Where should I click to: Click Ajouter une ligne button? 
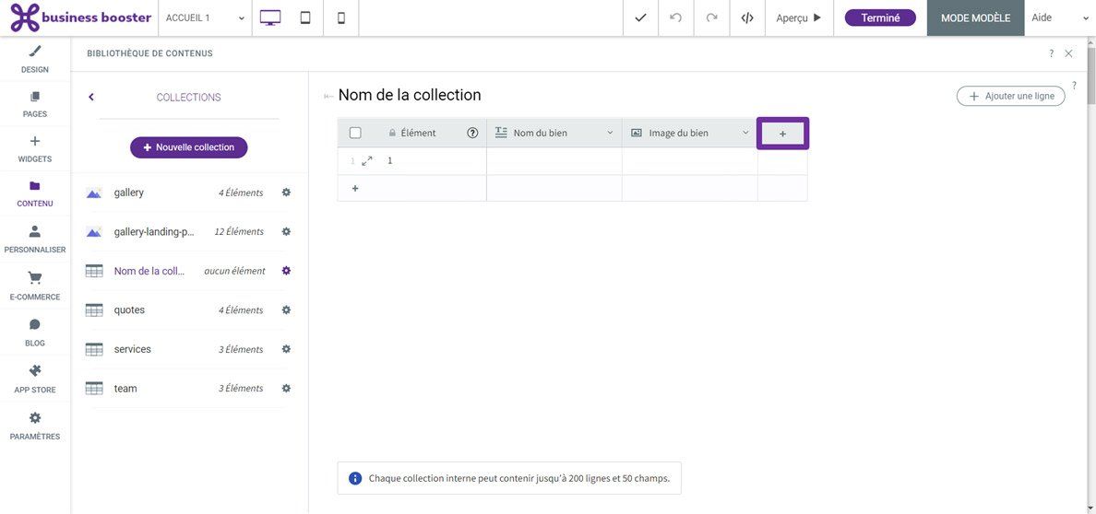tap(1011, 97)
